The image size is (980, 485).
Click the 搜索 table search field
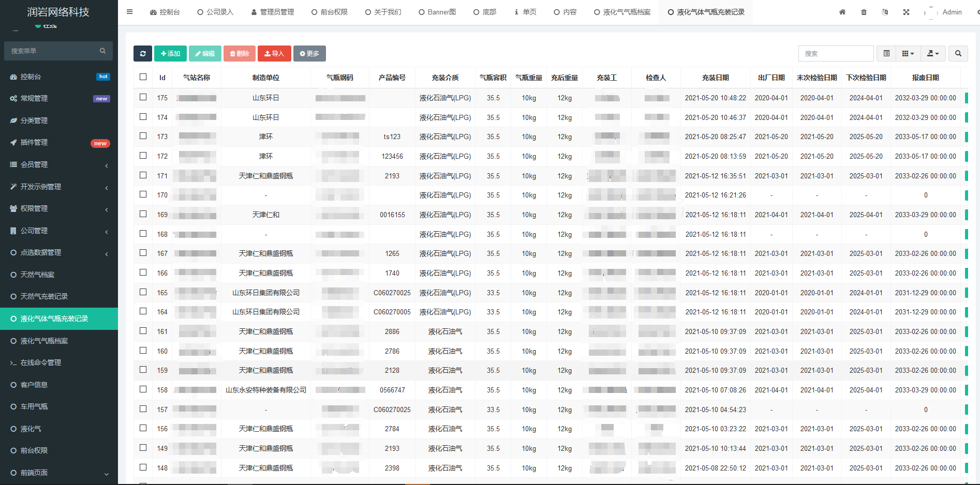(x=836, y=54)
